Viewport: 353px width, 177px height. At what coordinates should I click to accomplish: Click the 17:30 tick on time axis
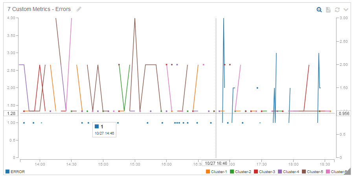click(261, 165)
